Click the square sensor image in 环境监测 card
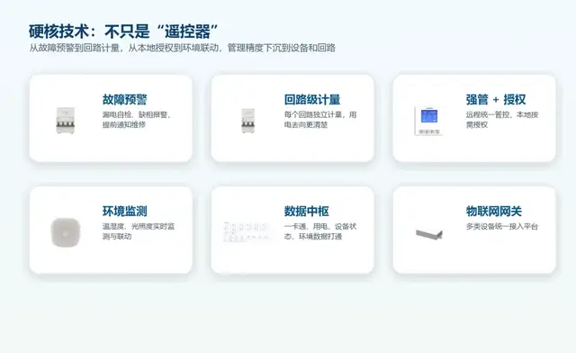The image size is (576, 353). [x=66, y=232]
